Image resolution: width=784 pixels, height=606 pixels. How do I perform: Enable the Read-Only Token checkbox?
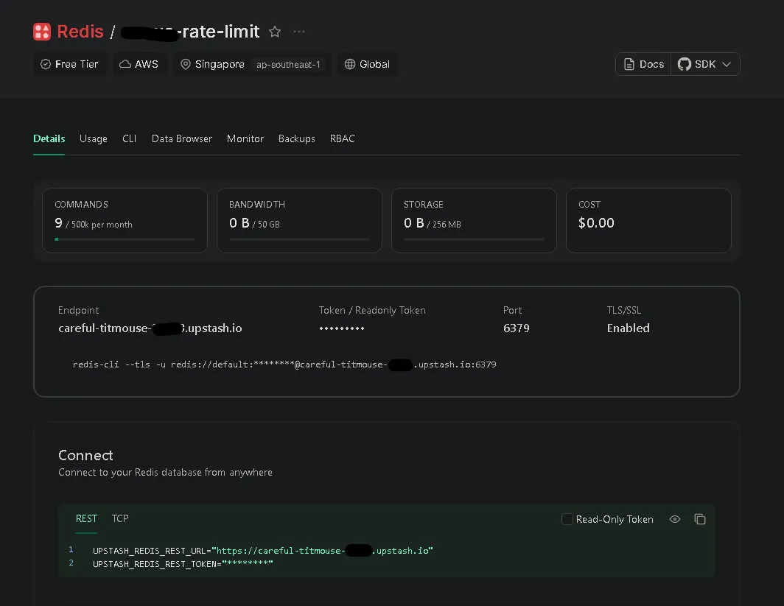click(x=567, y=519)
